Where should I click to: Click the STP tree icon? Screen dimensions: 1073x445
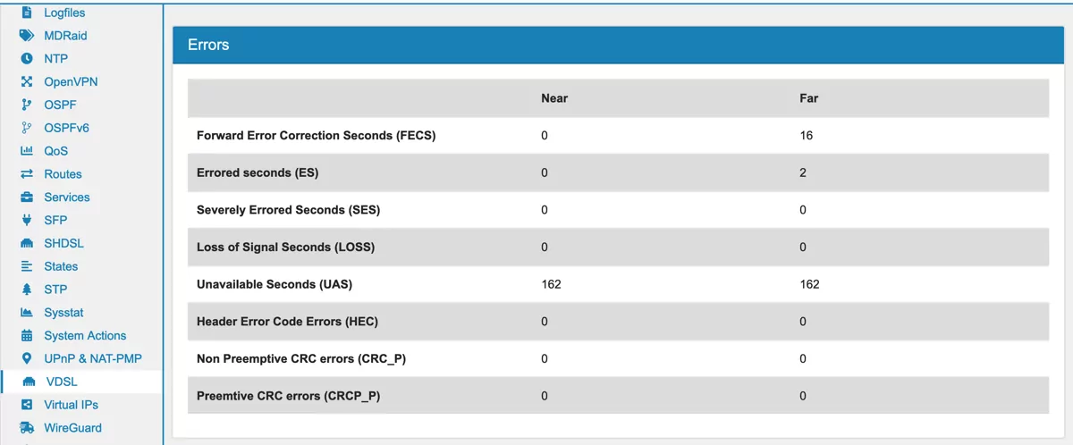pos(27,290)
